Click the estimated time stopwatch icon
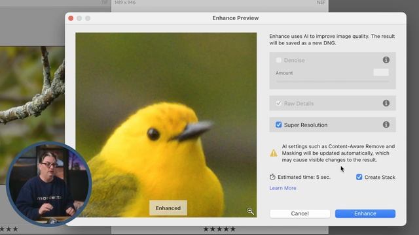This screenshot has height=235, width=419. pos(272,177)
